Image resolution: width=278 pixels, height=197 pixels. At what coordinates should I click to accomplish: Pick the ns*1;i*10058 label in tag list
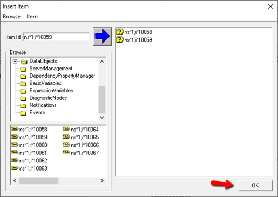pos(33,130)
